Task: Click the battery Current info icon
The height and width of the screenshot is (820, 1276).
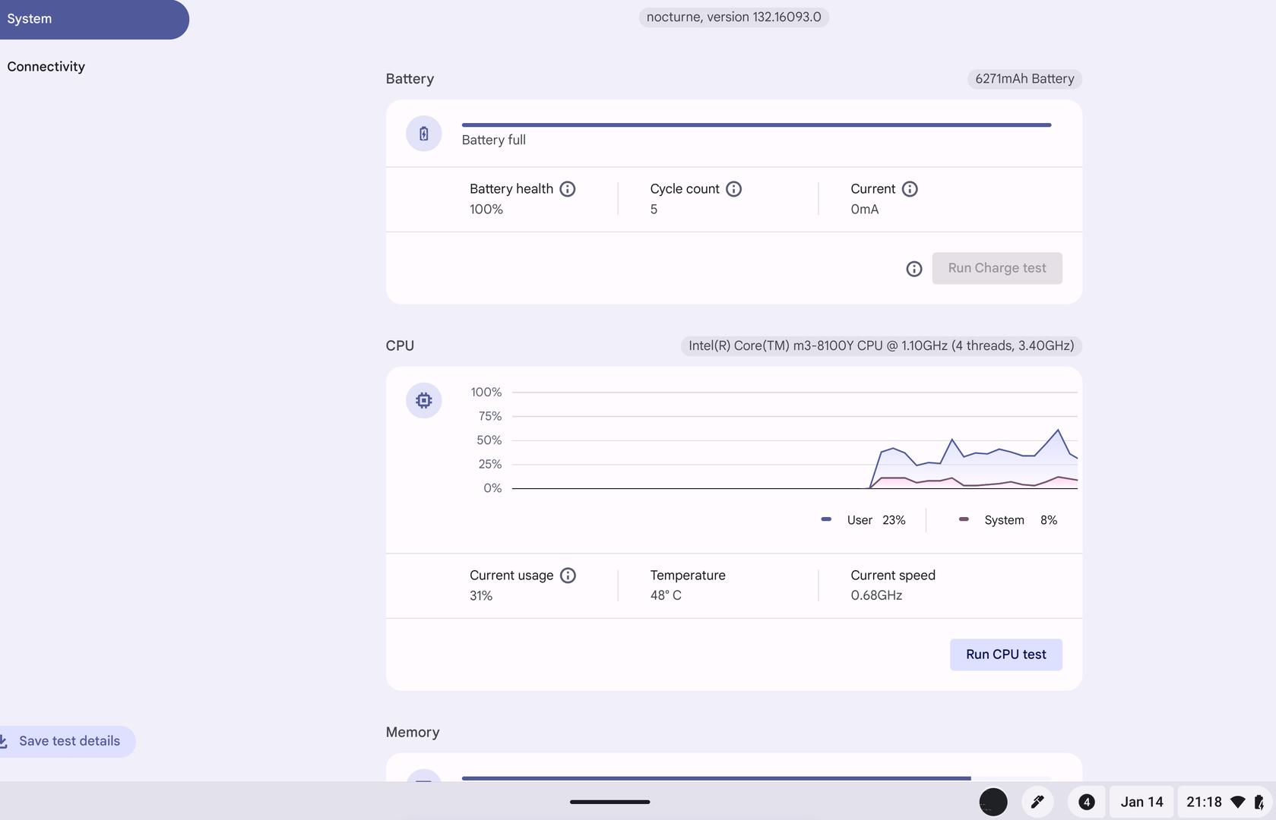Action: [910, 189]
